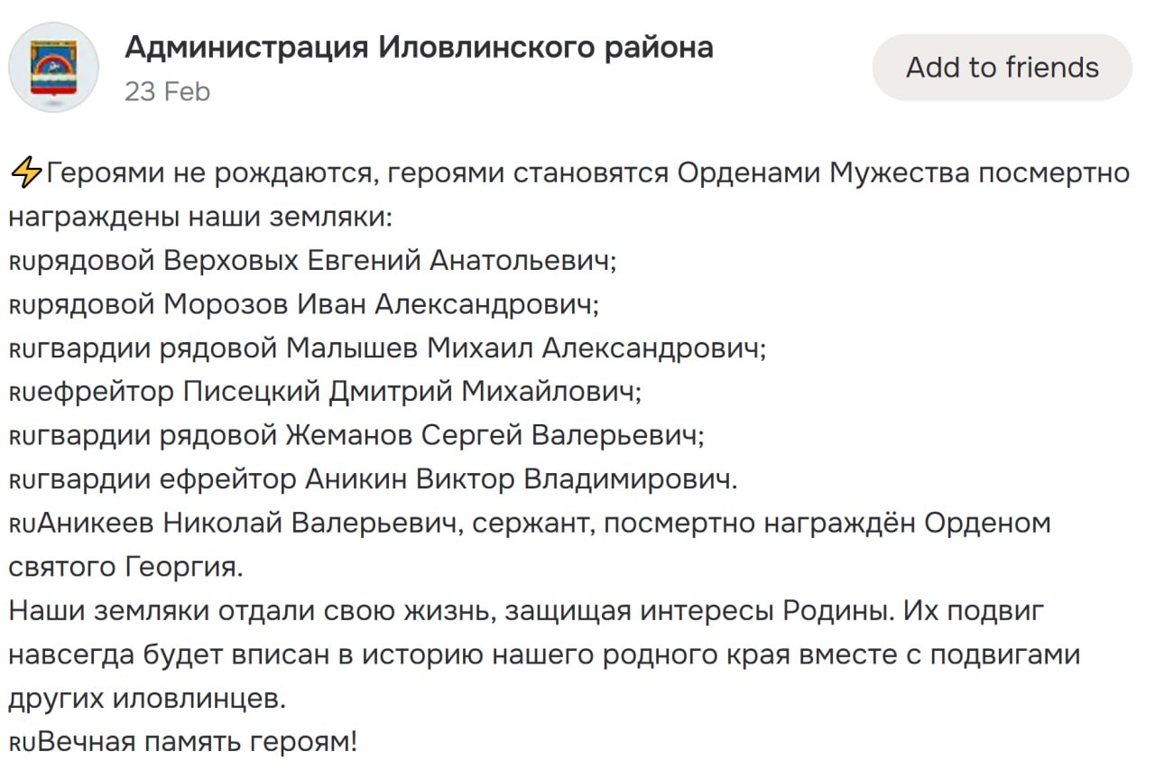Viewport: 1155px width, 780px height.
Task: Click the name Аникин Виктор Владимирович
Action: (x=522, y=479)
